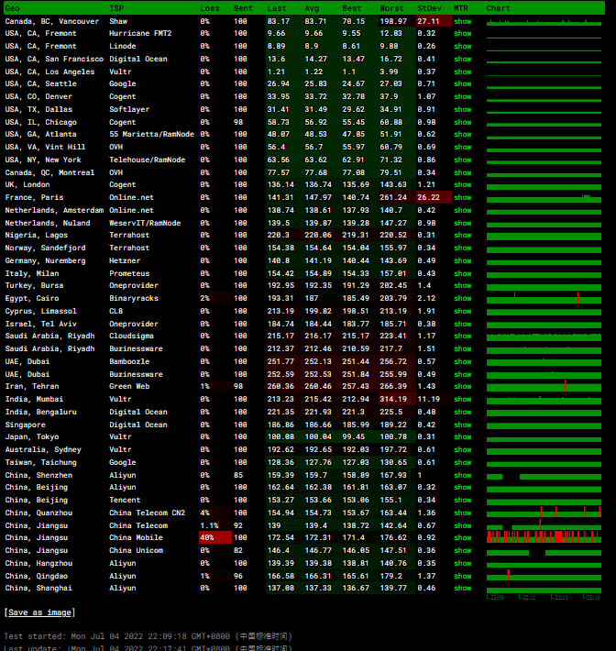
Task: Click the Last column header
Action: pyautogui.click(x=277, y=8)
